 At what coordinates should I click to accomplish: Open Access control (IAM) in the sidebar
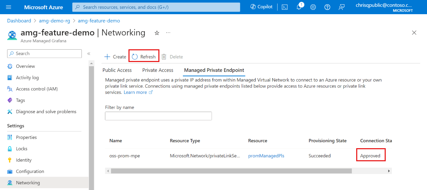(37, 89)
